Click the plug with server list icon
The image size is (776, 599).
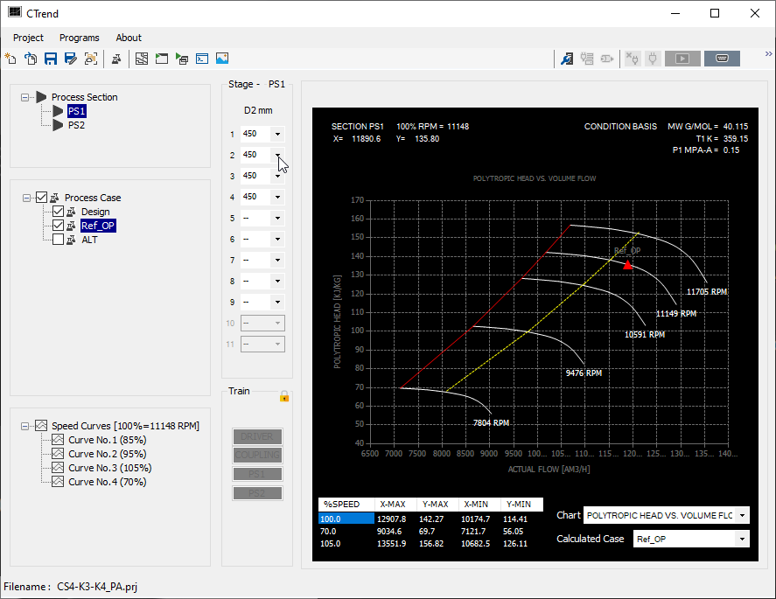point(587,59)
